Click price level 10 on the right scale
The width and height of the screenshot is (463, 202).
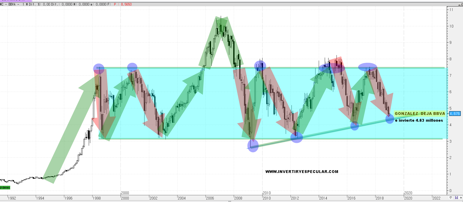451,26
